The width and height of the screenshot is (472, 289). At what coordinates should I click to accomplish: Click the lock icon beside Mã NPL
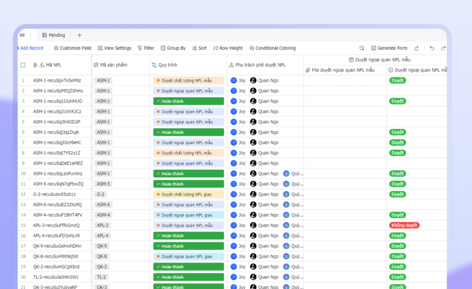coord(35,65)
